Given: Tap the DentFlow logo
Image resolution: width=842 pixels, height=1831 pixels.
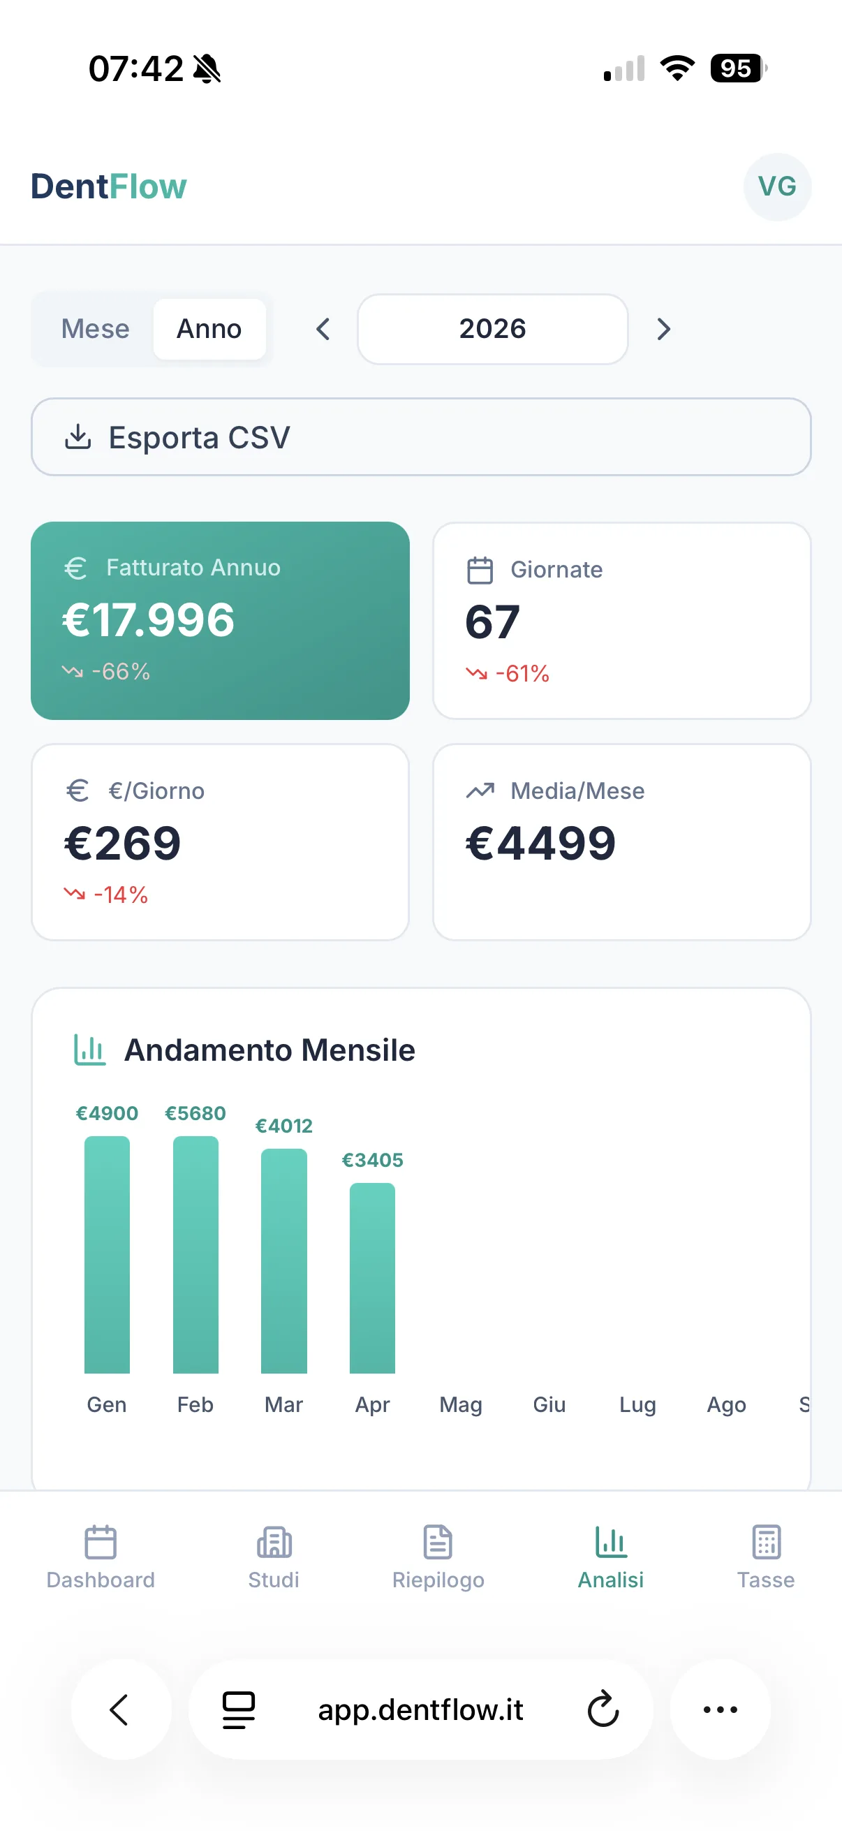Looking at the screenshot, I should coord(108,187).
